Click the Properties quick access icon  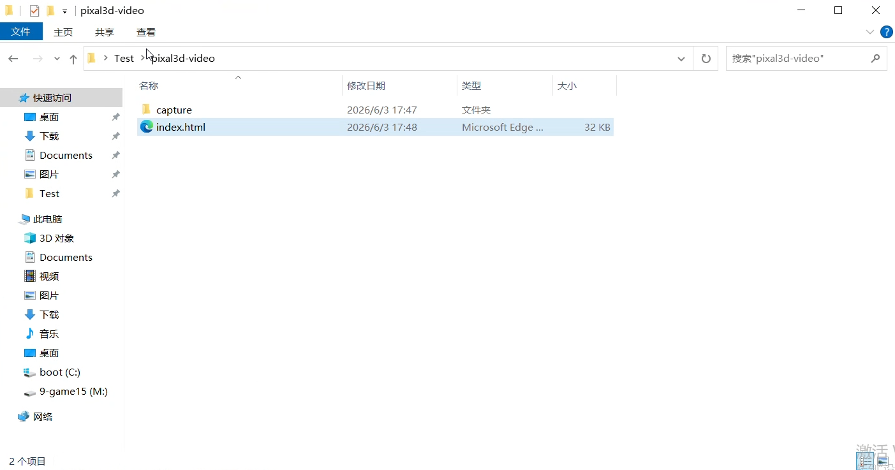(34, 11)
